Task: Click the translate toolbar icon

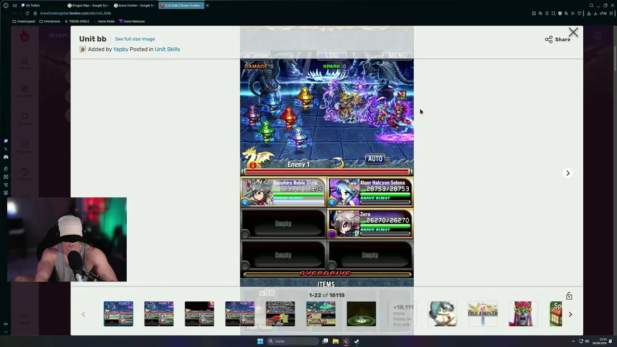Action: pos(566,13)
